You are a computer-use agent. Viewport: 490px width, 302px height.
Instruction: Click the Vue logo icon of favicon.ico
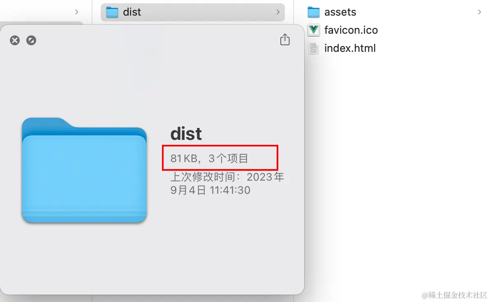point(313,30)
